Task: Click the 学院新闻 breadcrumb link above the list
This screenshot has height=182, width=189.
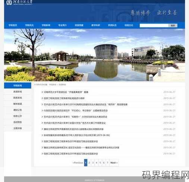Action: point(53,85)
